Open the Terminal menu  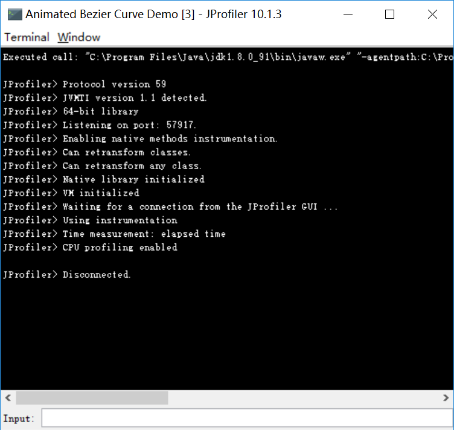[x=27, y=37]
